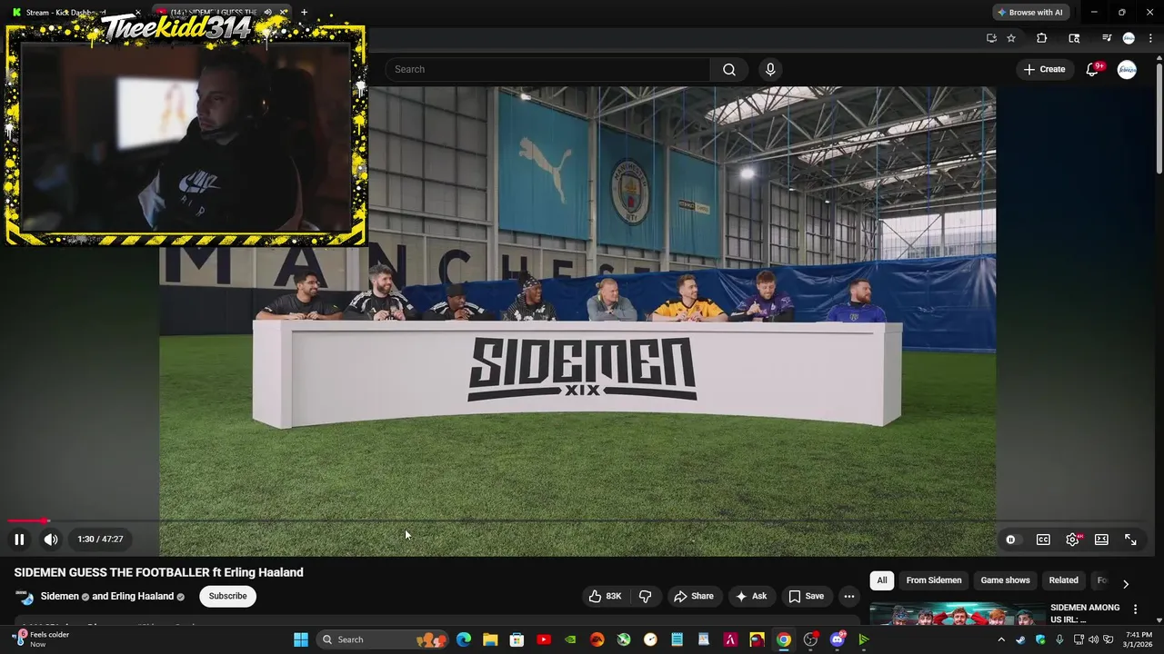
Task: Click Browse with AI button
Action: [1029, 13]
